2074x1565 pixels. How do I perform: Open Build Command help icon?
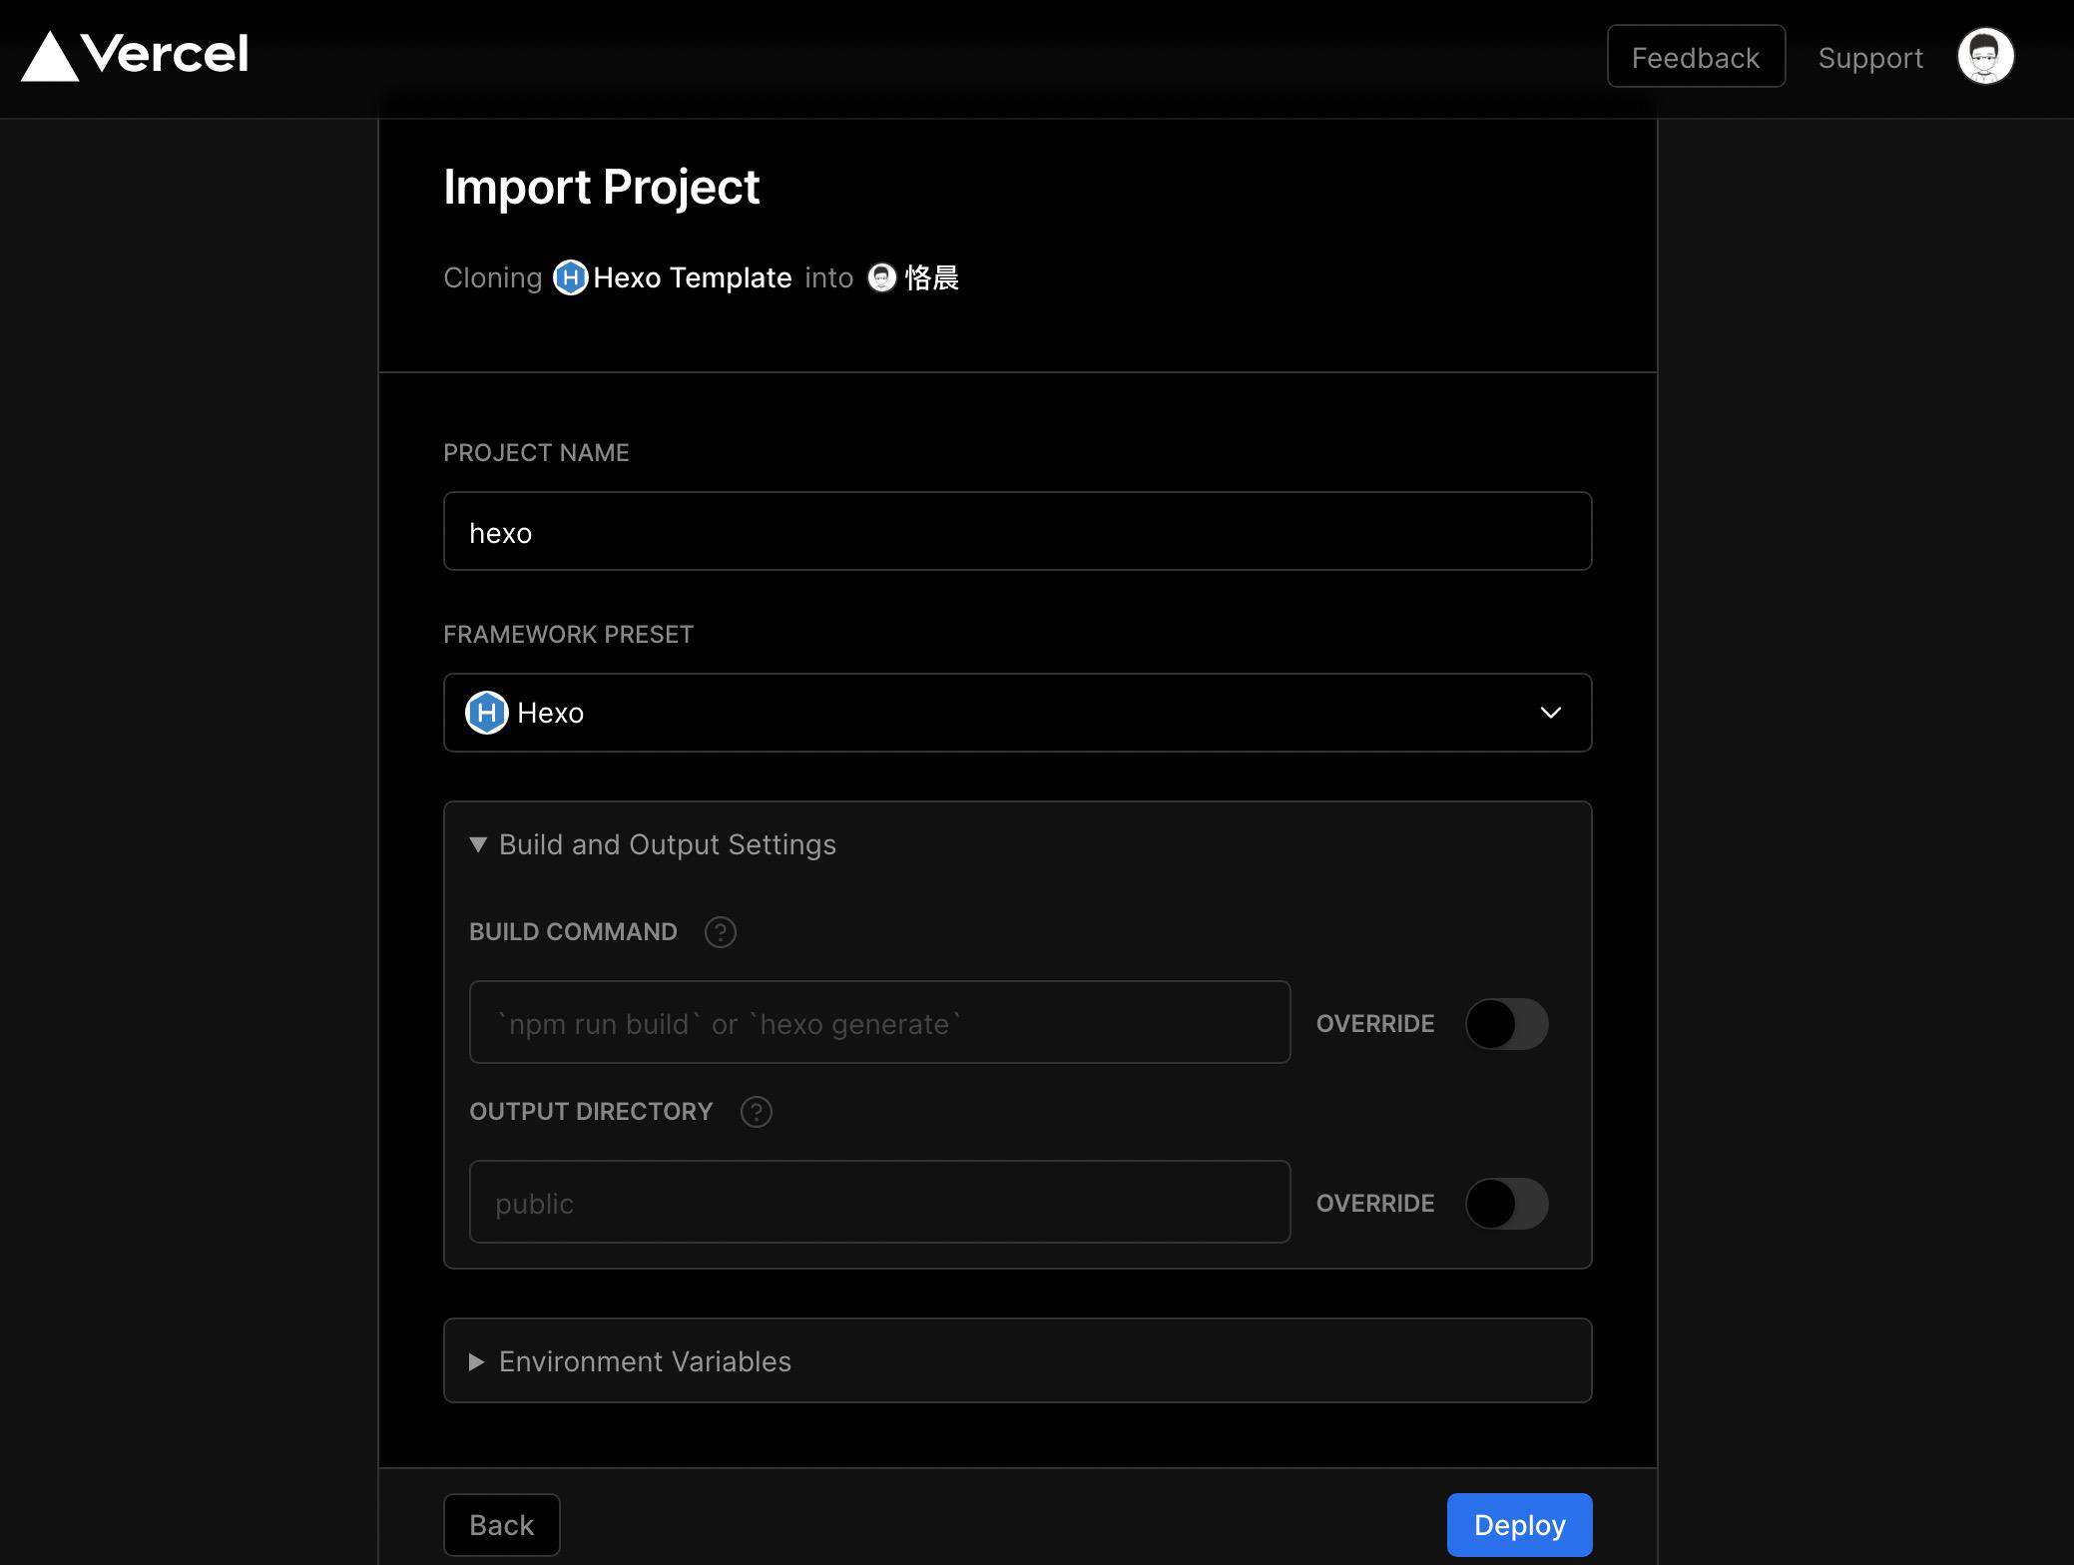pos(721,932)
